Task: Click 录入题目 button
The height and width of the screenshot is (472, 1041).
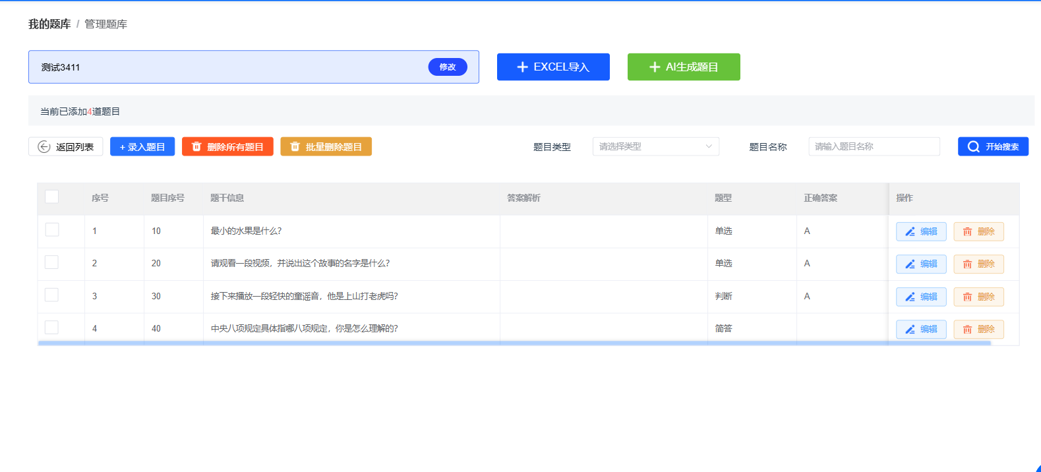Action: [x=142, y=146]
